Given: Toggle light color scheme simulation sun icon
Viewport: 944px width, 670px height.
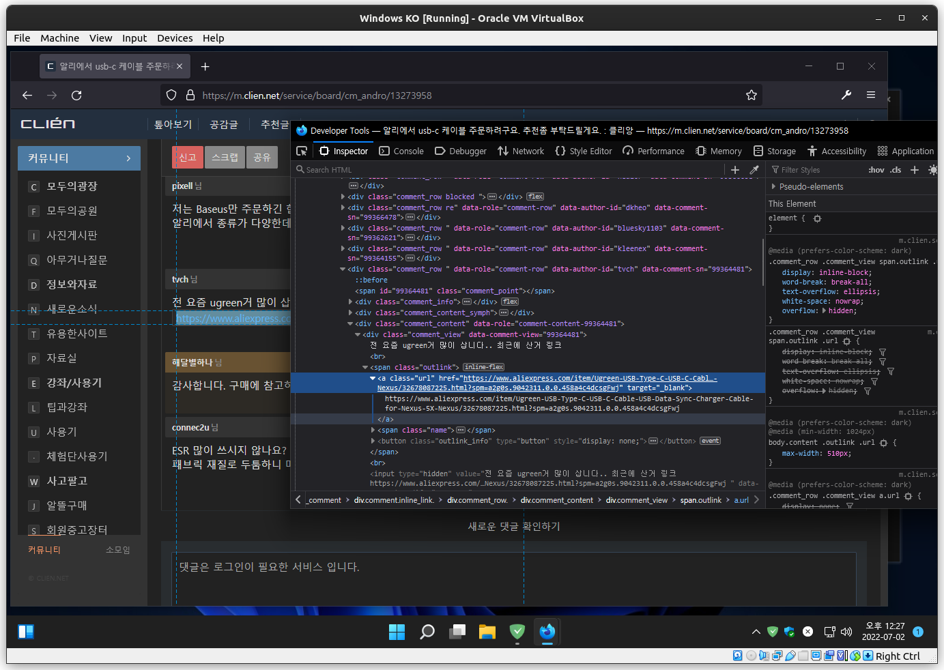Looking at the screenshot, I should coord(933,170).
